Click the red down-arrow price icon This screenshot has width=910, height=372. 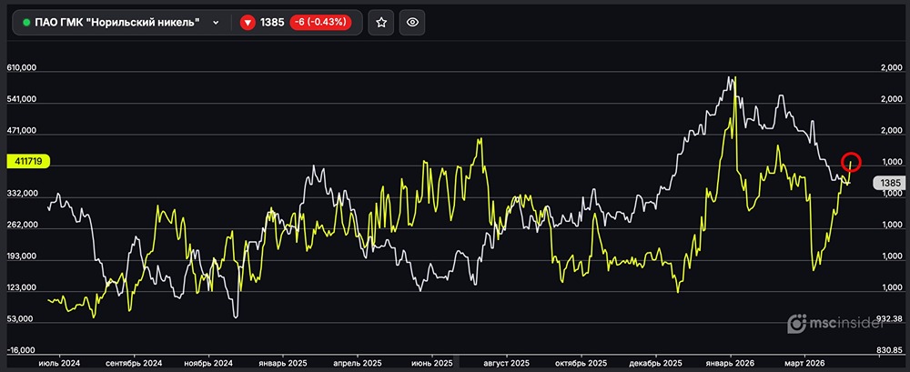tap(248, 22)
